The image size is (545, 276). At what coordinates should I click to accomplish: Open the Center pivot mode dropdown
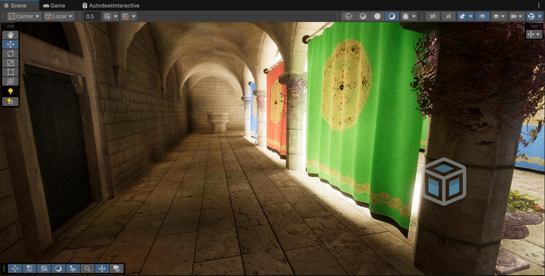point(24,16)
